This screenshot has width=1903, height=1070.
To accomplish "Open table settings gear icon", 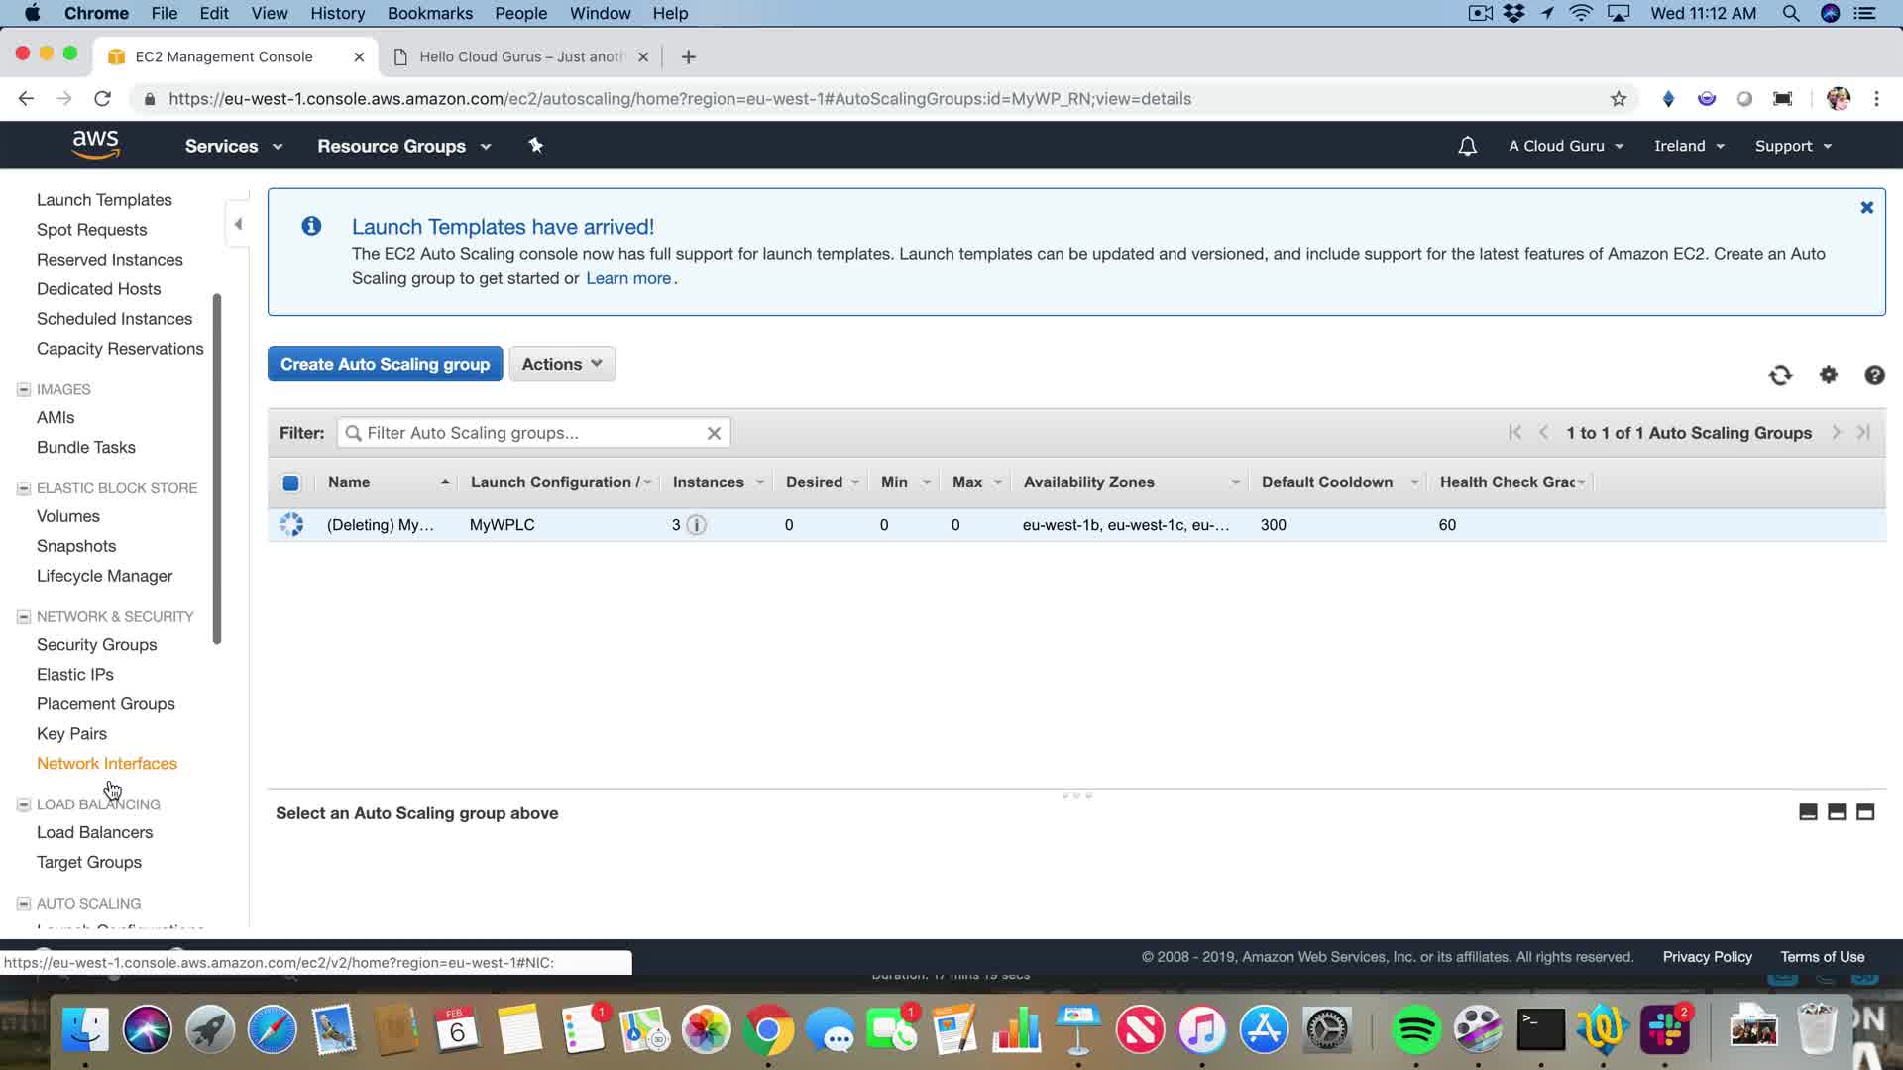I will 1828,374.
